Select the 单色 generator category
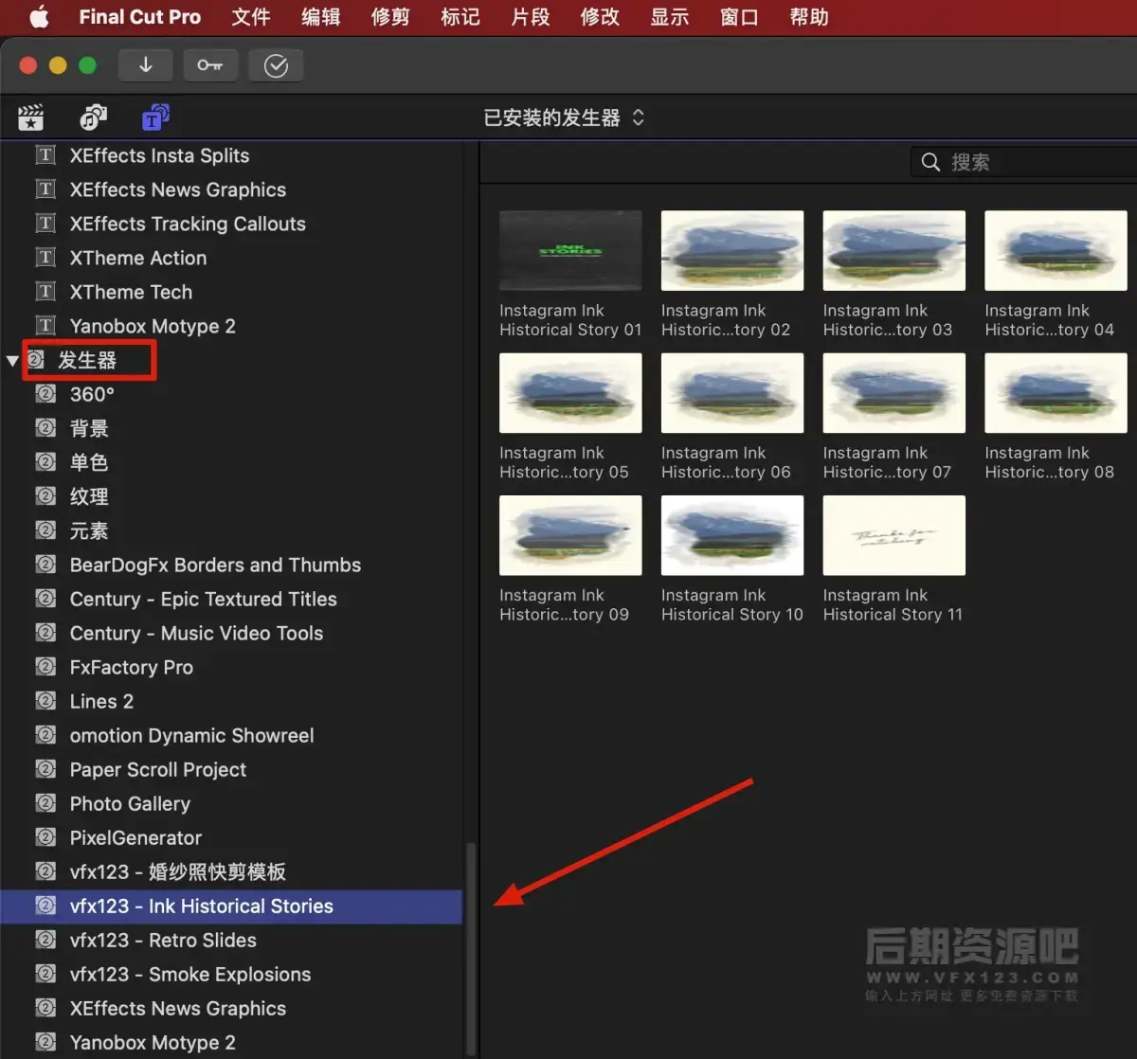 (231, 462)
